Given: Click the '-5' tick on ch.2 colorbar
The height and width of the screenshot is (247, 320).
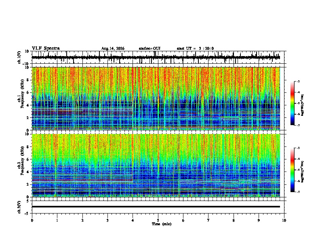Looking at the screenshot, I should click(298, 170).
